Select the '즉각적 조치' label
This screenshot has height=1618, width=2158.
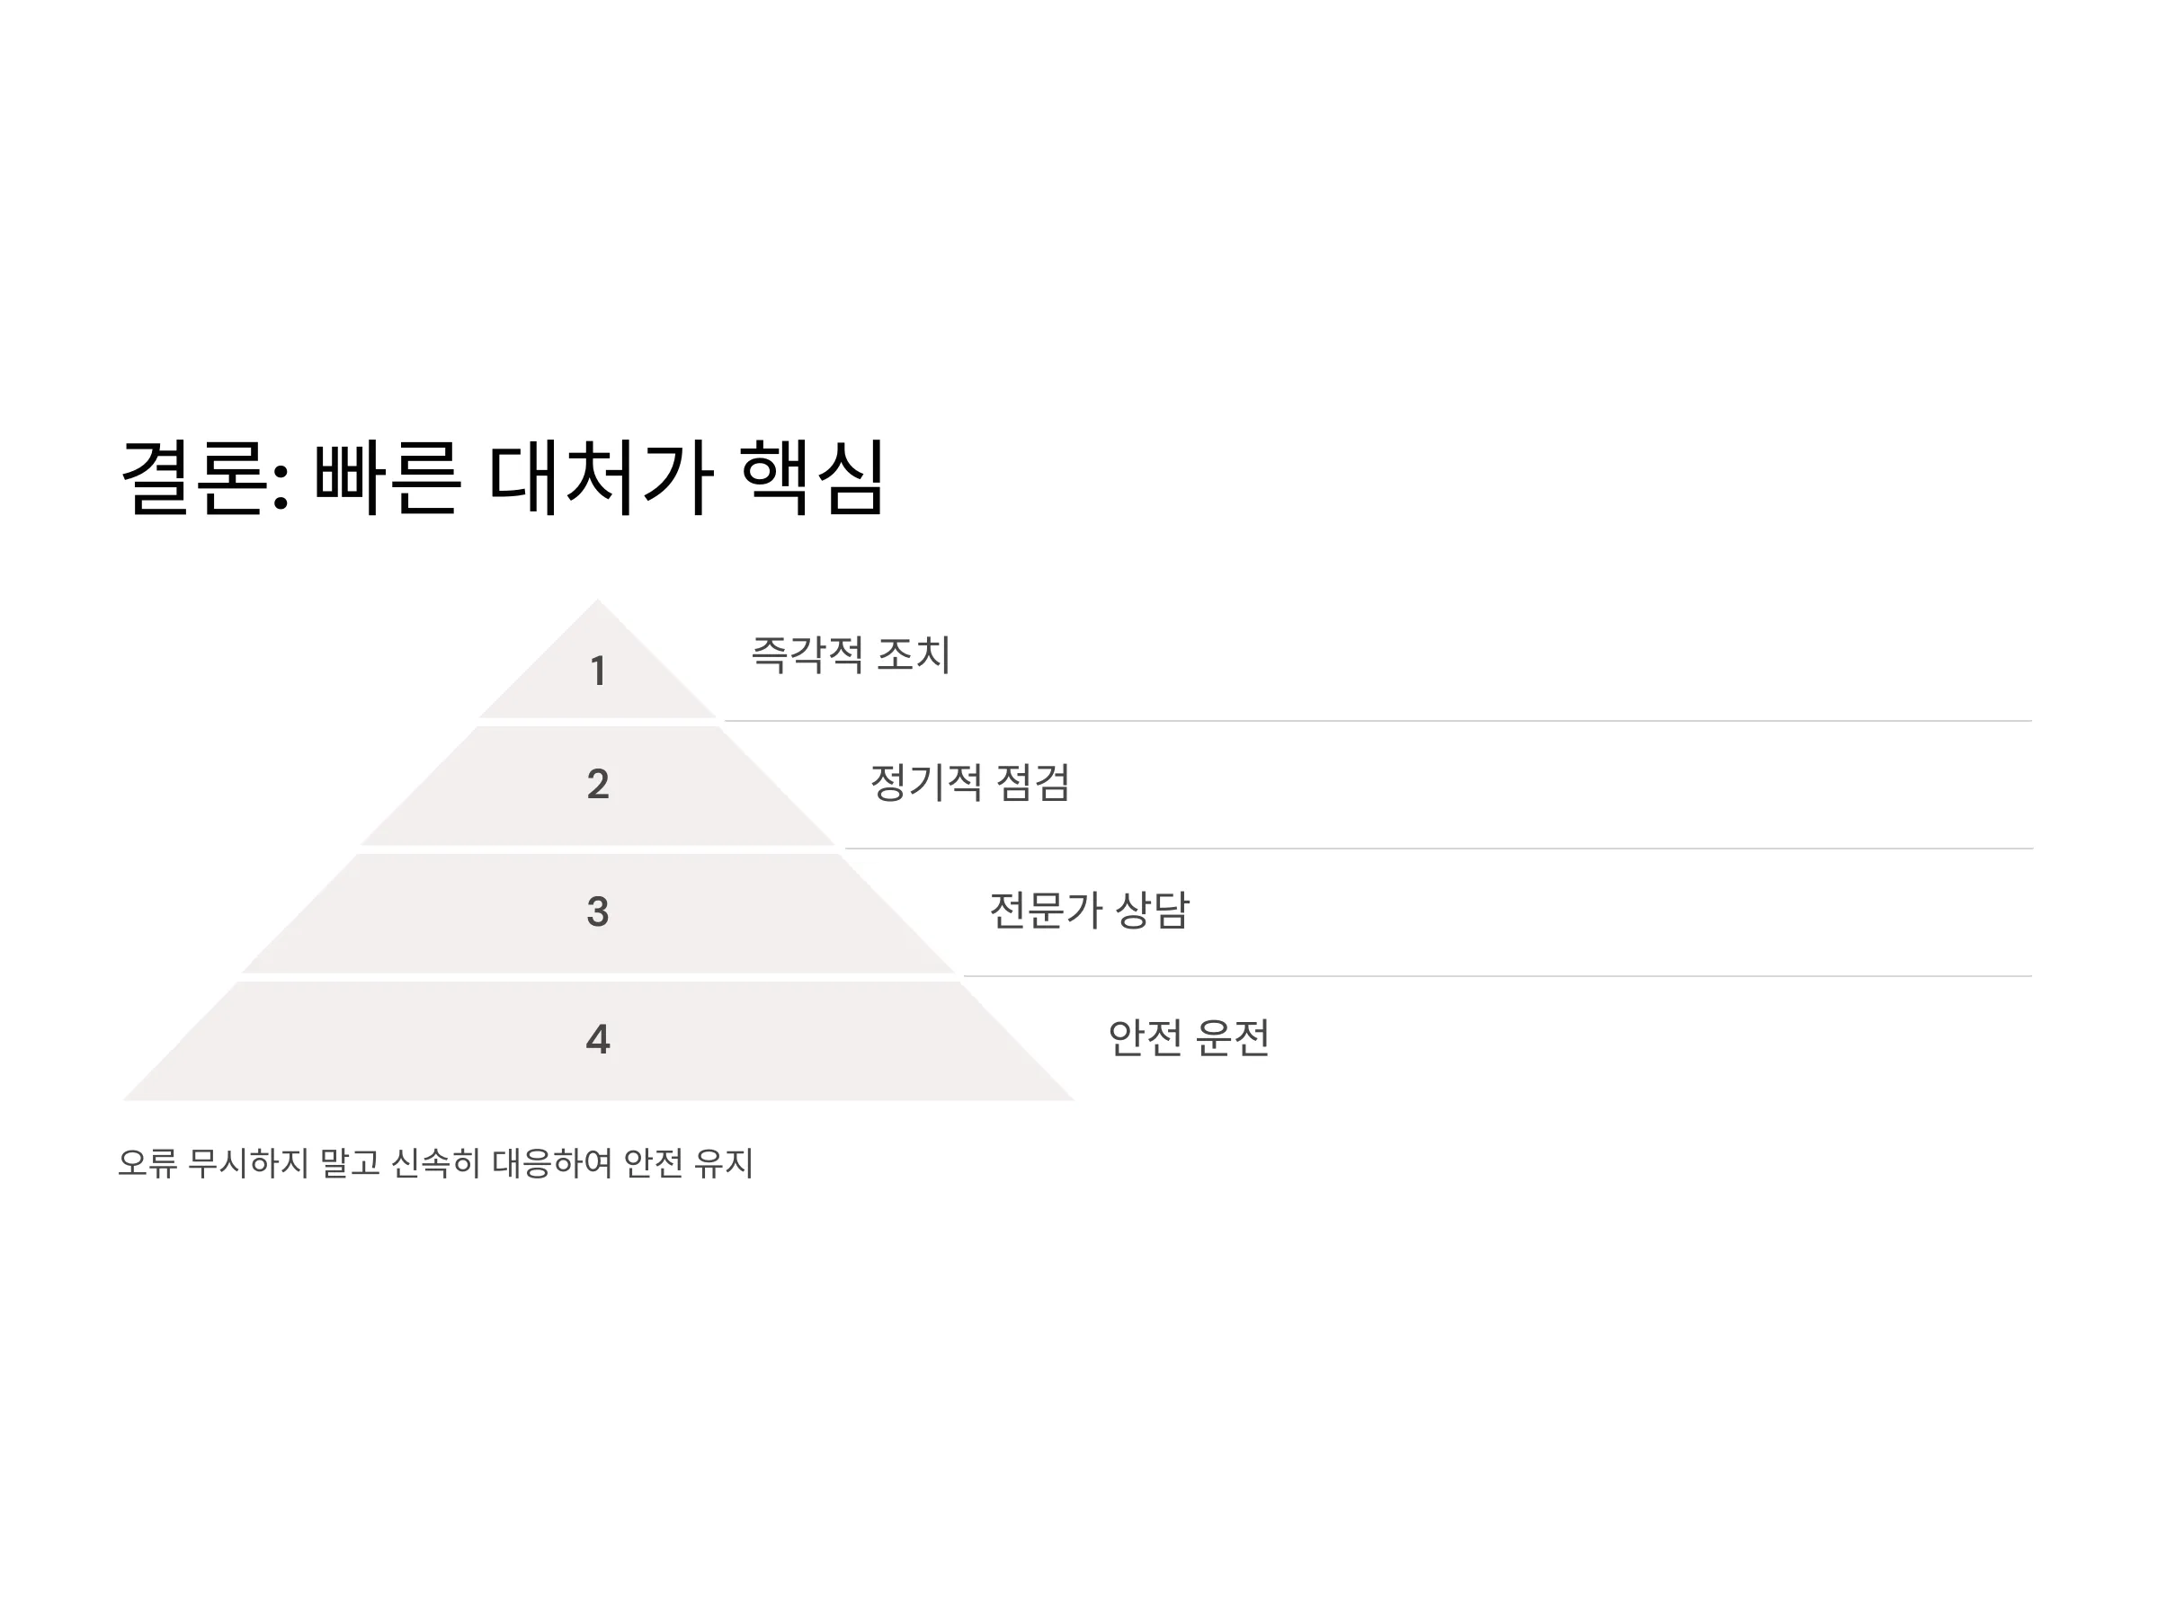tap(851, 654)
